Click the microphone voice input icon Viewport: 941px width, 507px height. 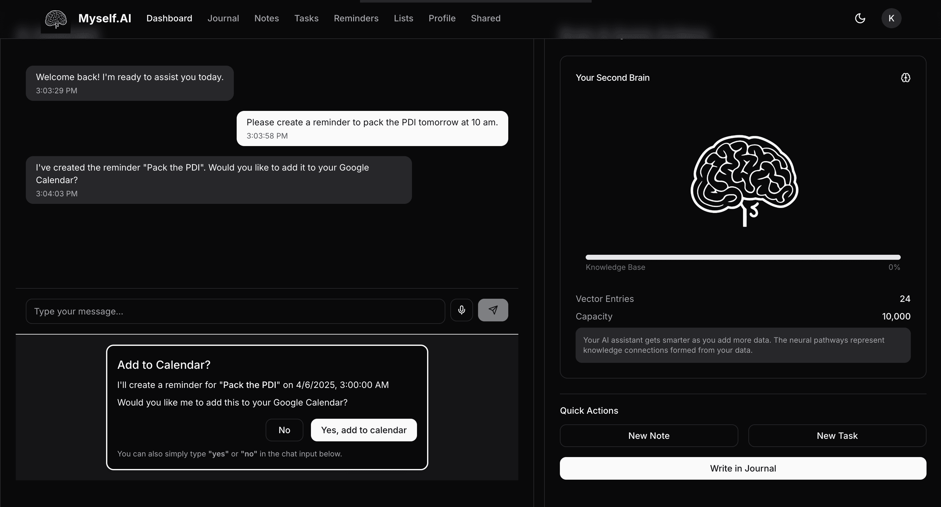[x=462, y=310]
